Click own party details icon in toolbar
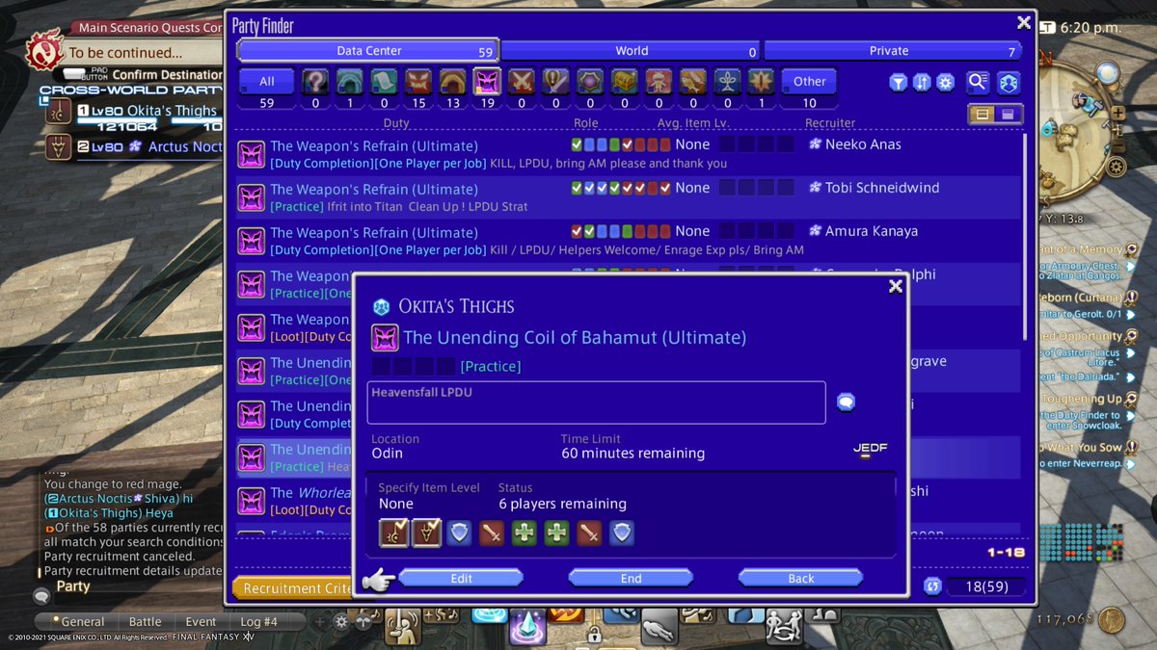 (x=1008, y=83)
